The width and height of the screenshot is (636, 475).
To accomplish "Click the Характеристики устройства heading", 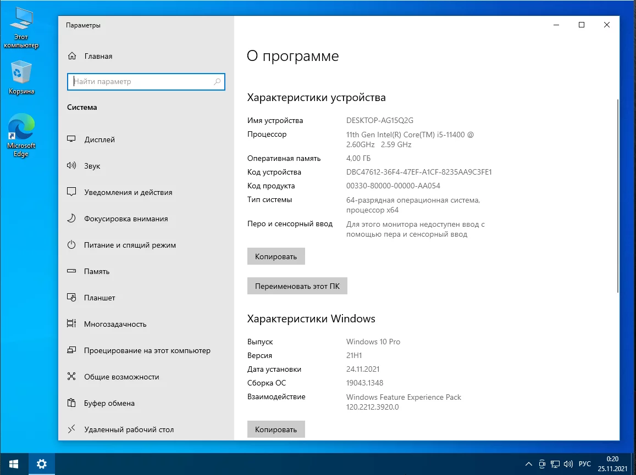I will (x=317, y=98).
